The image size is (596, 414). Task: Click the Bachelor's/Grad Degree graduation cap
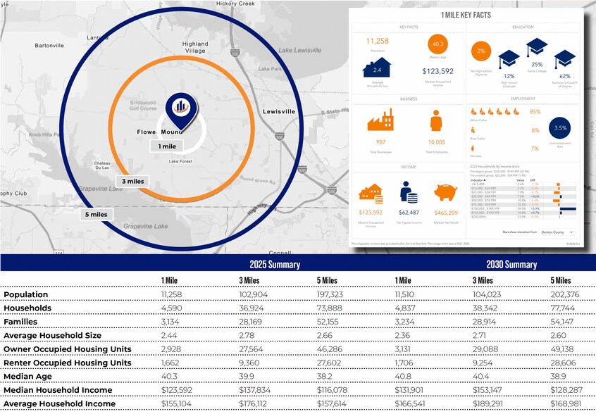coord(564,60)
